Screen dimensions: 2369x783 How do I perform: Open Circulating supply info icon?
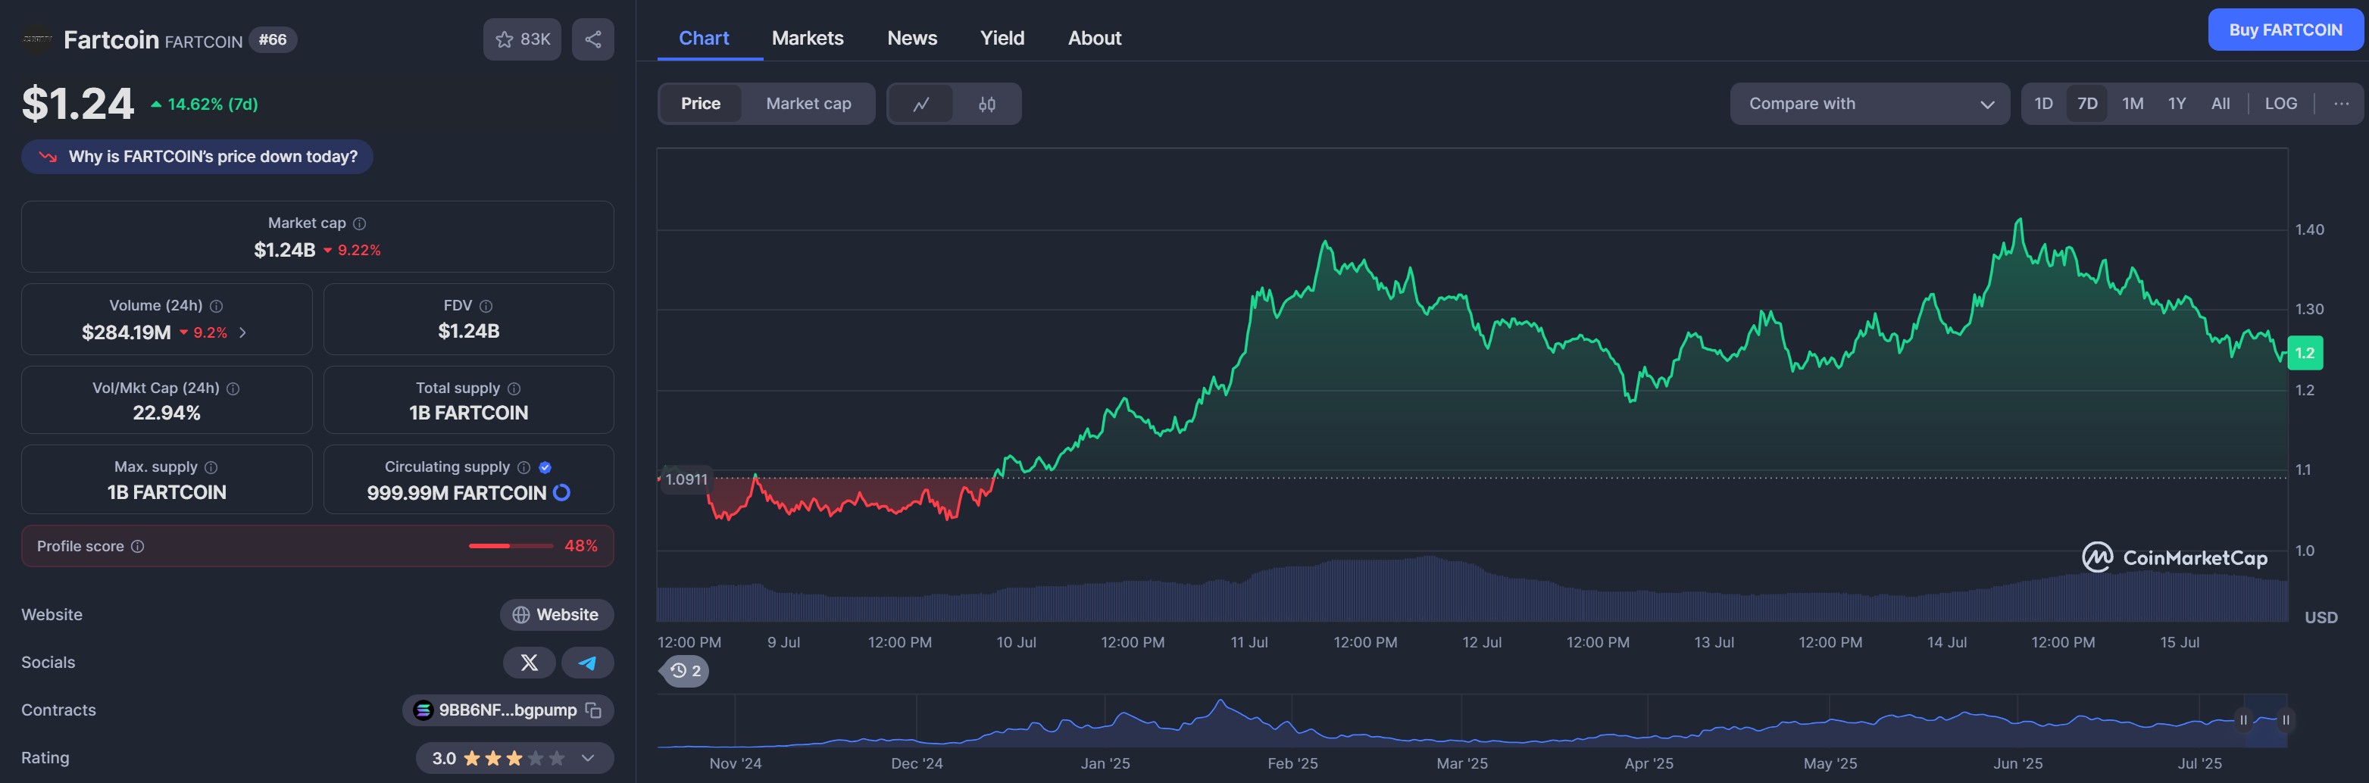(x=523, y=468)
